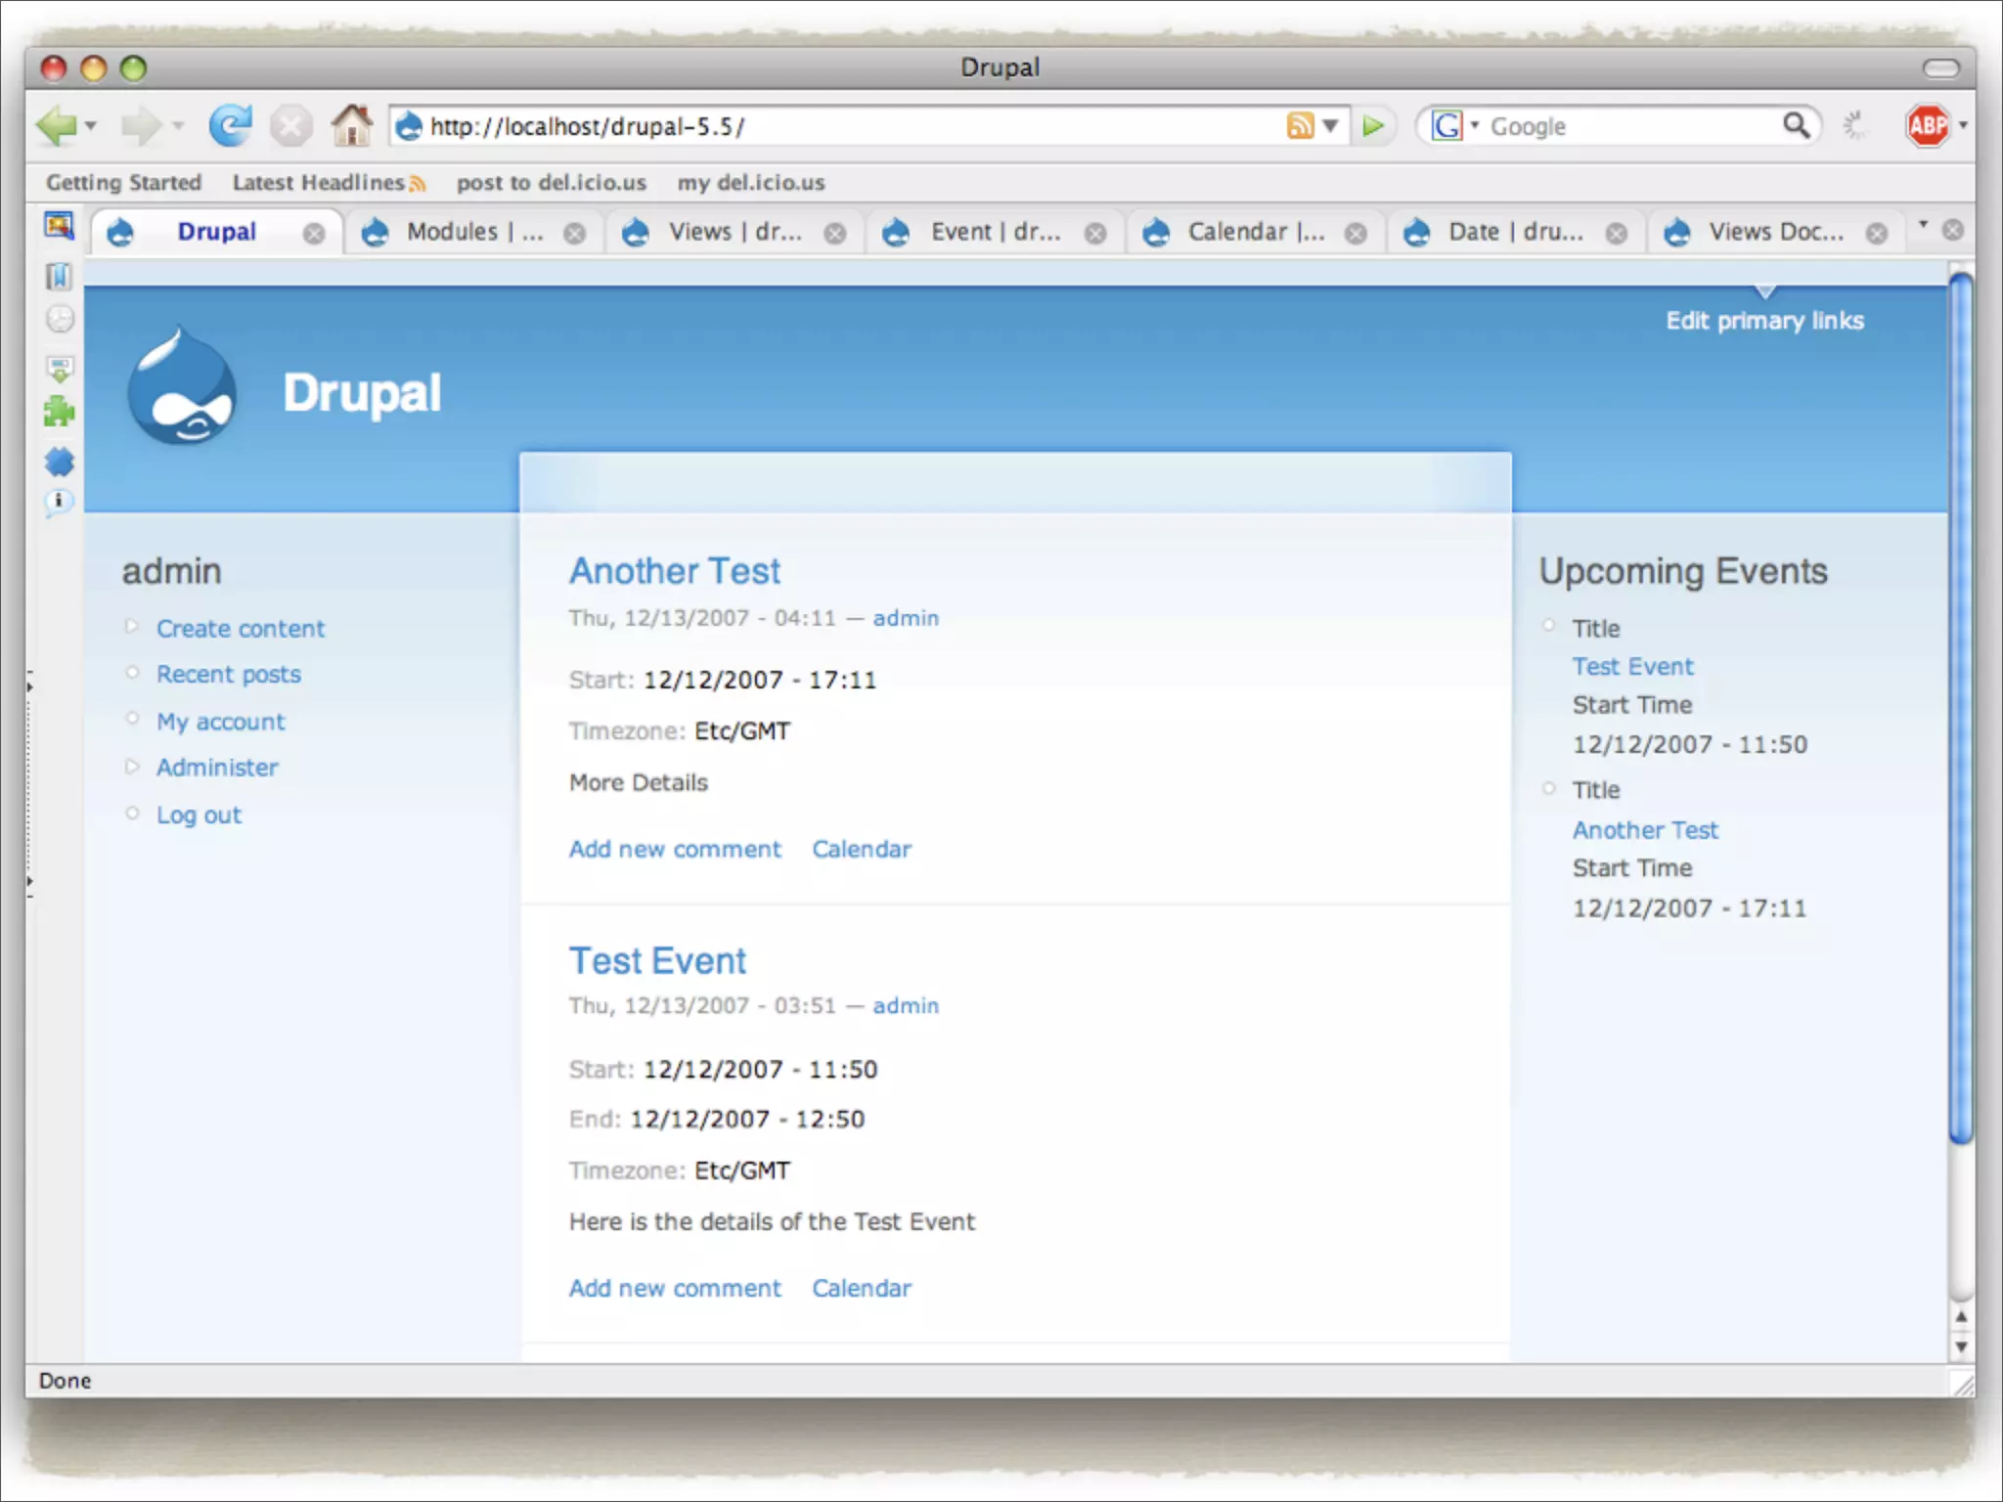Viewport: 2003px width, 1502px height.
Task: Close the Date tab
Action: pyautogui.click(x=1617, y=234)
